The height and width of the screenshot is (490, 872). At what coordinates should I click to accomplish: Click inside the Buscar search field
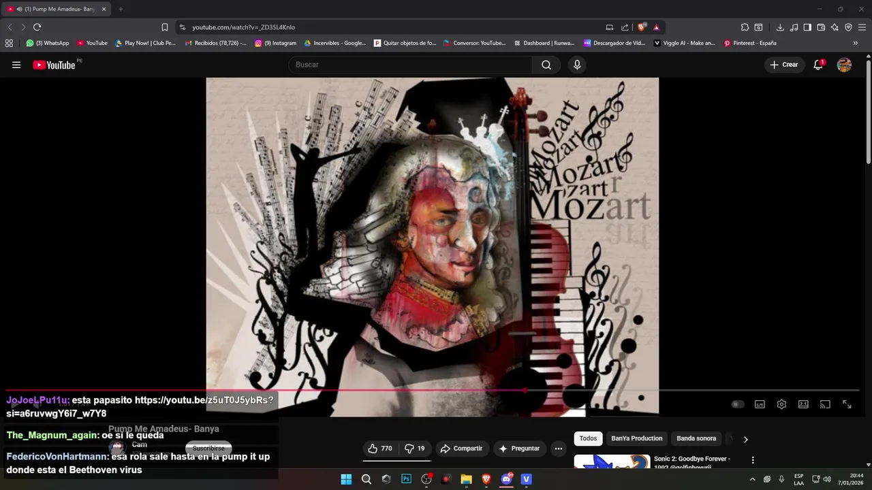411,65
